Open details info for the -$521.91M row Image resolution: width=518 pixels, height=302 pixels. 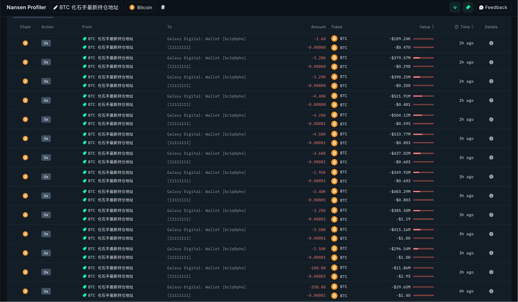491,100
